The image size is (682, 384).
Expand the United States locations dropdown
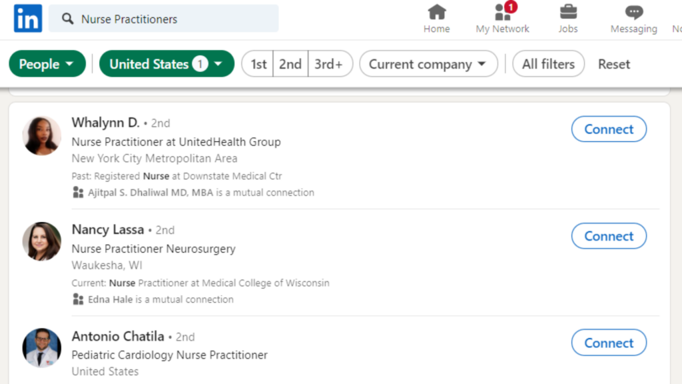166,64
